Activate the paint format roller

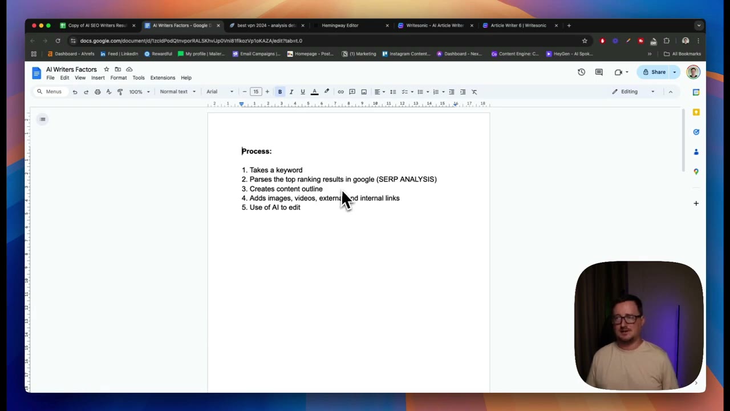120,92
